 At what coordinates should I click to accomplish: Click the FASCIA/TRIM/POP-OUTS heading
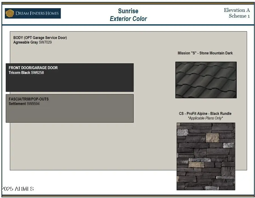(x=29, y=99)
